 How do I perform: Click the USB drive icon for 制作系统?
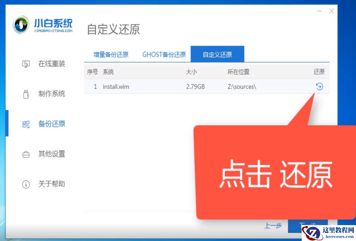[x=26, y=94]
